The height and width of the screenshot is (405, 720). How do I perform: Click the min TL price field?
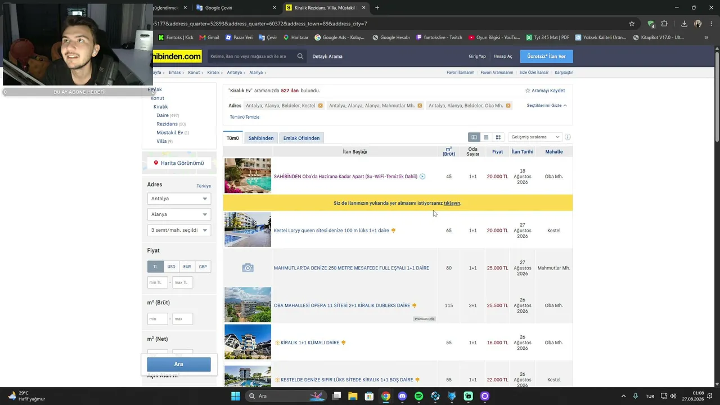tap(157, 282)
